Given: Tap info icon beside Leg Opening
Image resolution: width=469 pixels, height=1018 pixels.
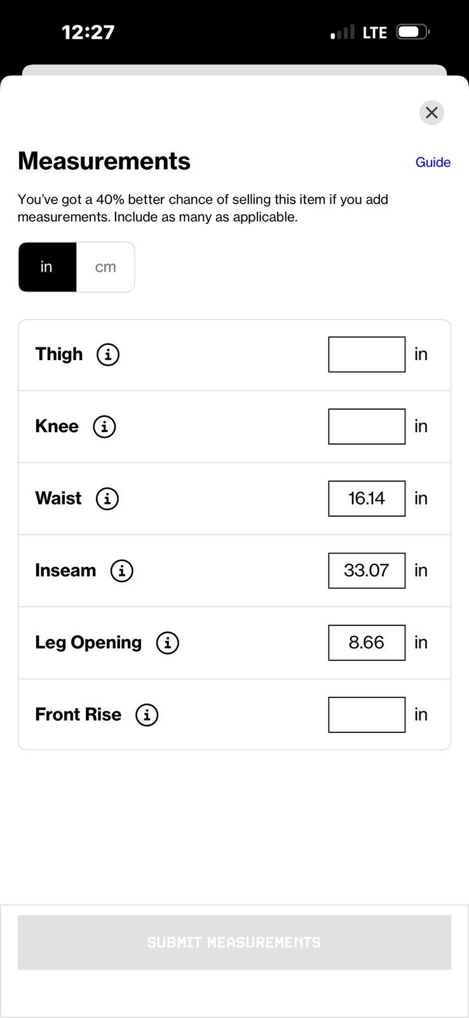Looking at the screenshot, I should click(x=168, y=643).
